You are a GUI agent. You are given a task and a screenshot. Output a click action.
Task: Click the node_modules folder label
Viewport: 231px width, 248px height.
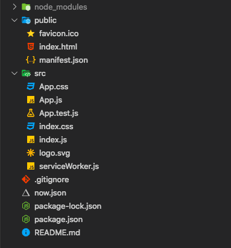61,7
